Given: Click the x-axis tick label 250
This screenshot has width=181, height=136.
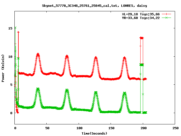Looking at the screenshot, I should (x=176, y=128).
